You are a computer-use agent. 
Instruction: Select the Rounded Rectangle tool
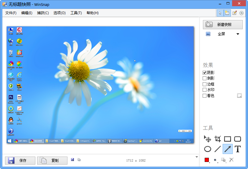[x=237, y=139]
